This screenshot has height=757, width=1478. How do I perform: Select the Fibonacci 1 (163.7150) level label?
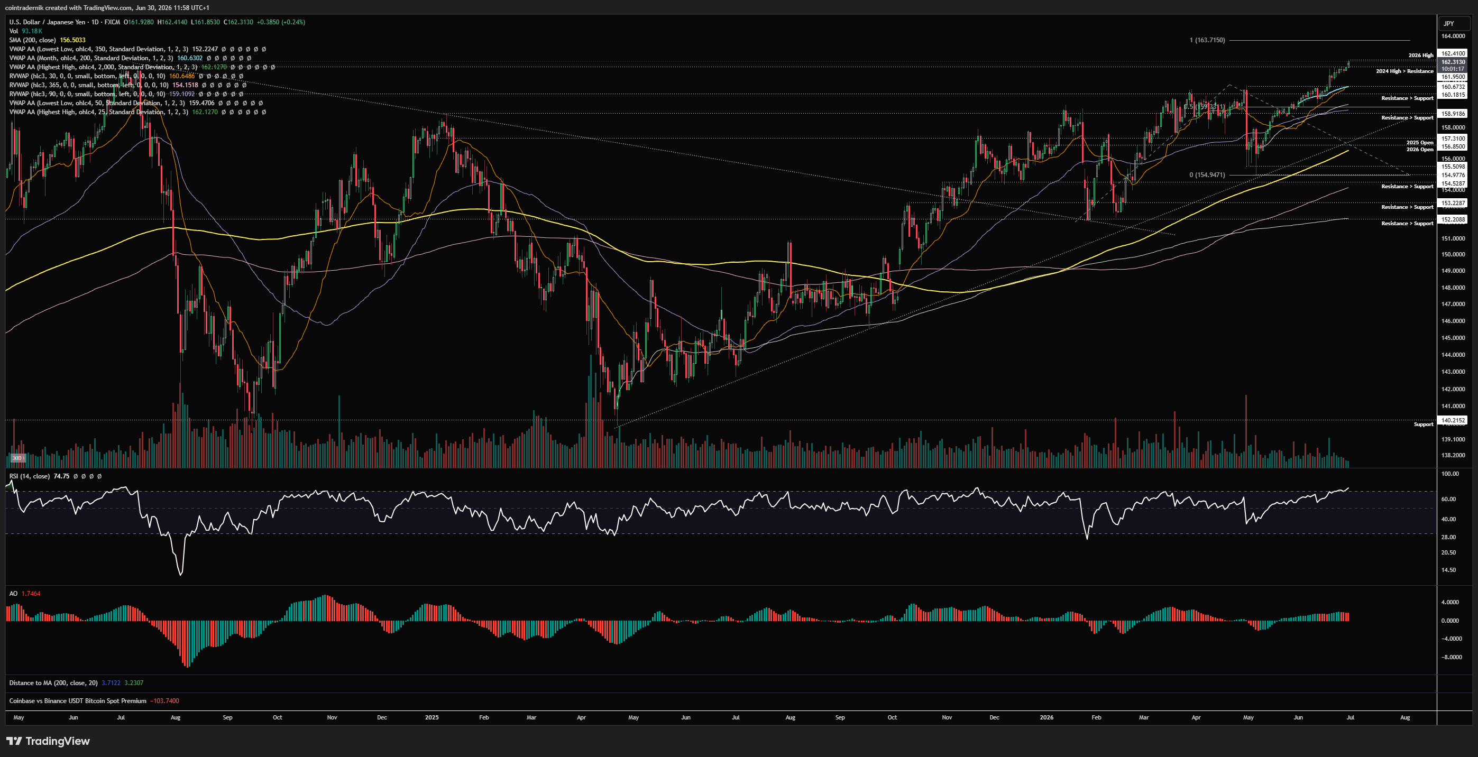1207,40
